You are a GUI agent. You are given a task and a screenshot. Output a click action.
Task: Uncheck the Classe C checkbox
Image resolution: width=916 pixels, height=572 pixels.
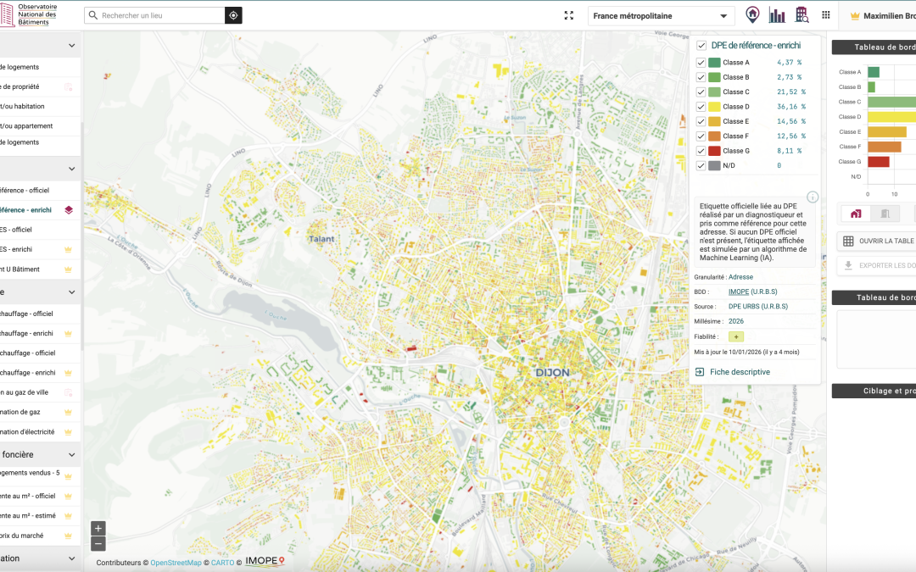click(701, 92)
